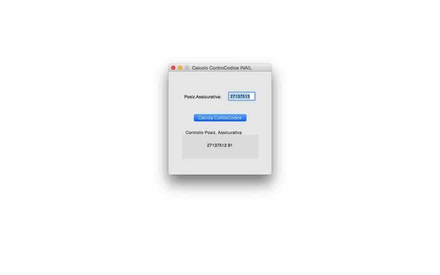Click the highlighted 27137513 text in field
This screenshot has width=440, height=275.
coord(240,96)
